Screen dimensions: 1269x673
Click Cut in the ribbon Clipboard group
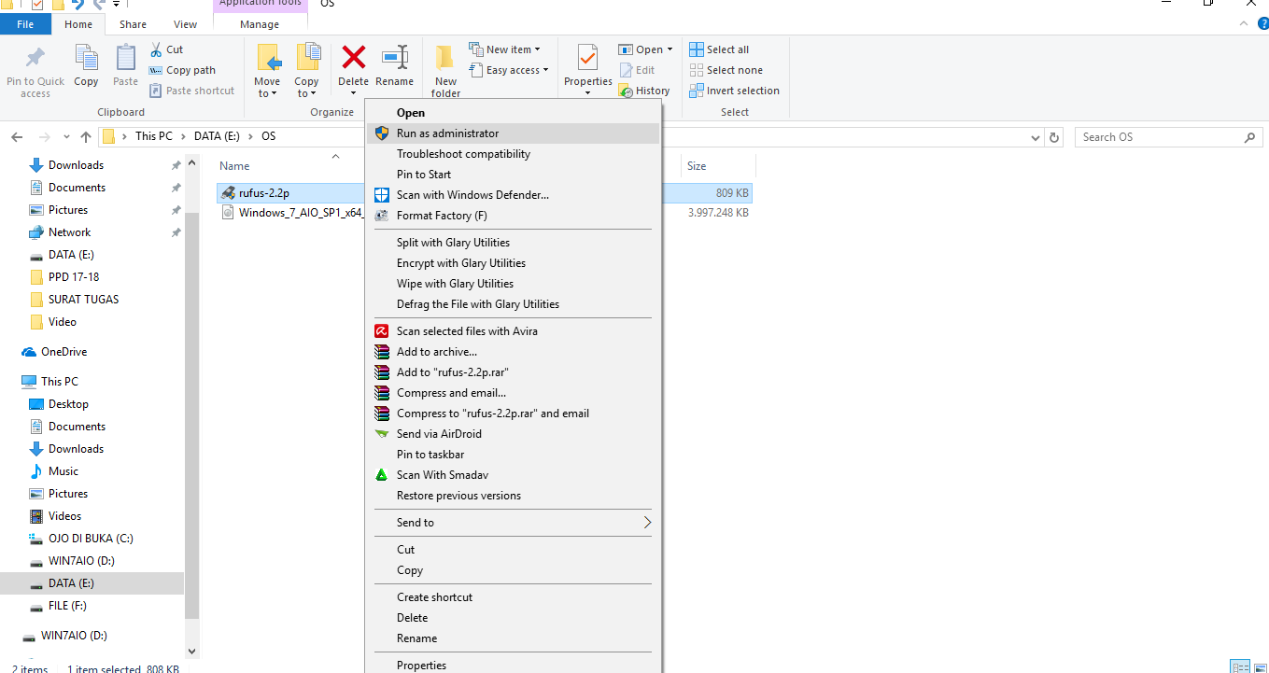167,49
